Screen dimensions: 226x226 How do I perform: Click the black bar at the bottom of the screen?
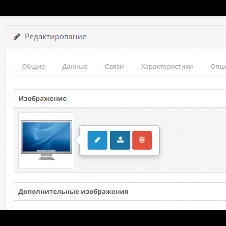click(113, 218)
